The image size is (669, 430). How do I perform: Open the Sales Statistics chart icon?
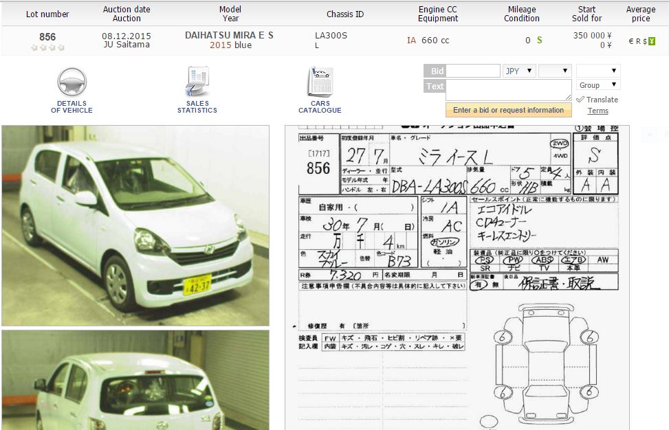click(197, 81)
